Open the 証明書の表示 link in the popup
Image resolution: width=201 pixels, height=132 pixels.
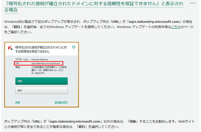coord(61,102)
